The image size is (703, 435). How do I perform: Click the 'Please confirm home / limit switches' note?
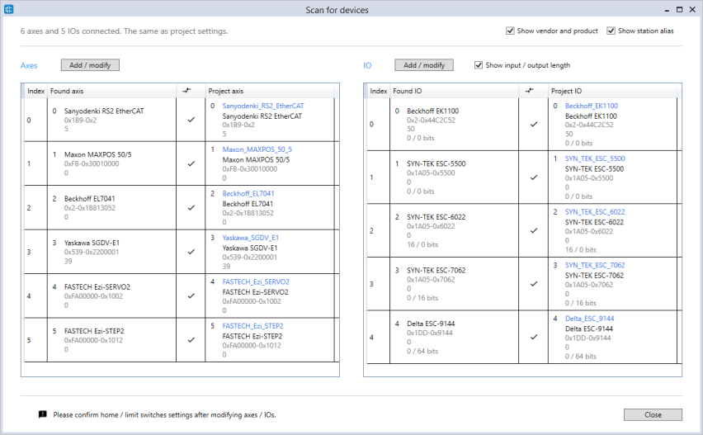pos(164,415)
